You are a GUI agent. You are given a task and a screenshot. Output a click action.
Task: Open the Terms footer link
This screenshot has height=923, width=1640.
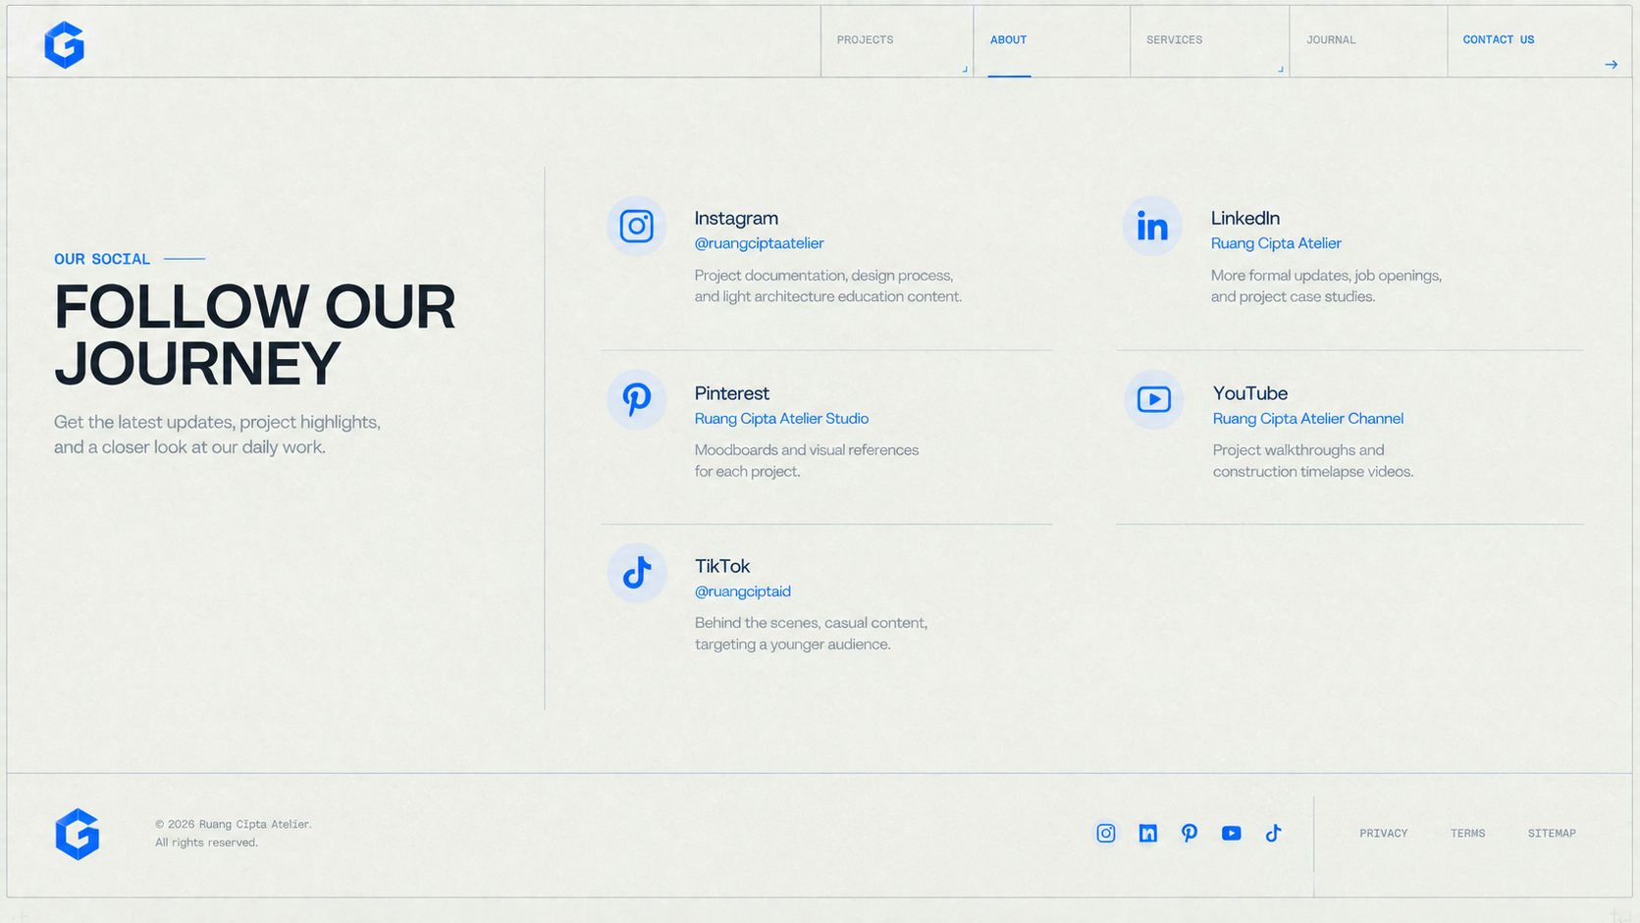pyautogui.click(x=1467, y=834)
